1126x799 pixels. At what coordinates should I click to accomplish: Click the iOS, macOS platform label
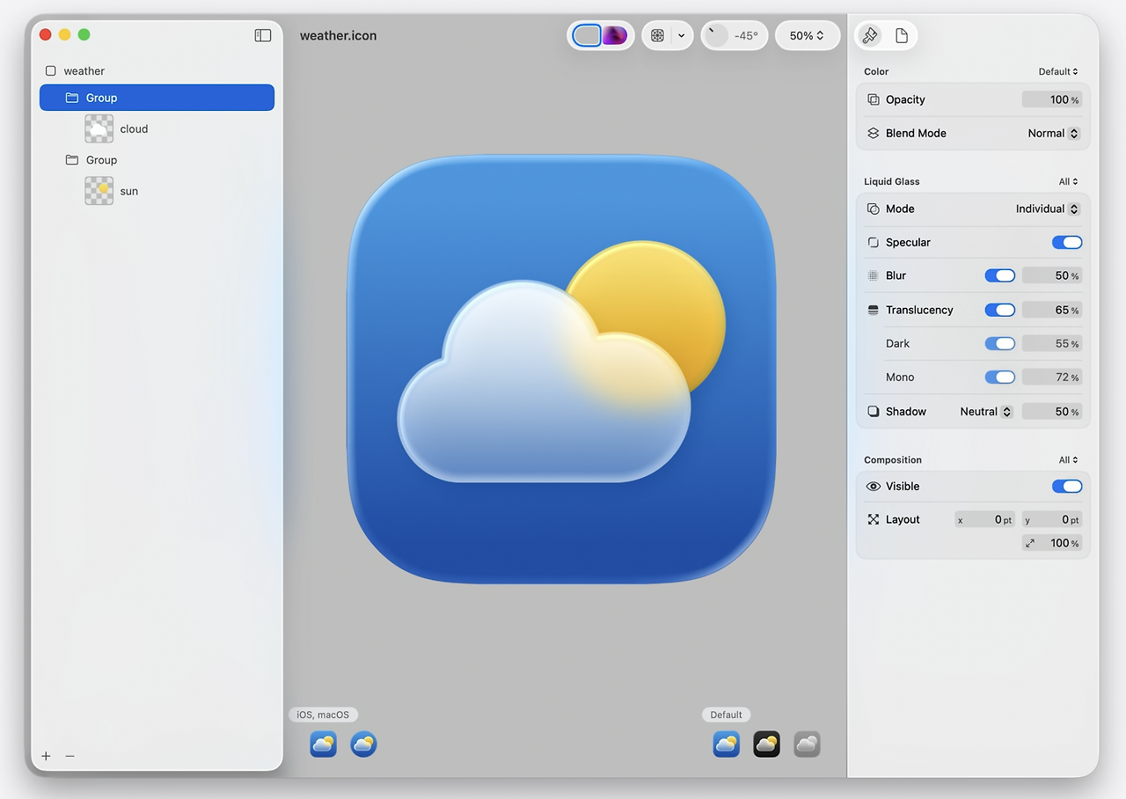(x=324, y=715)
